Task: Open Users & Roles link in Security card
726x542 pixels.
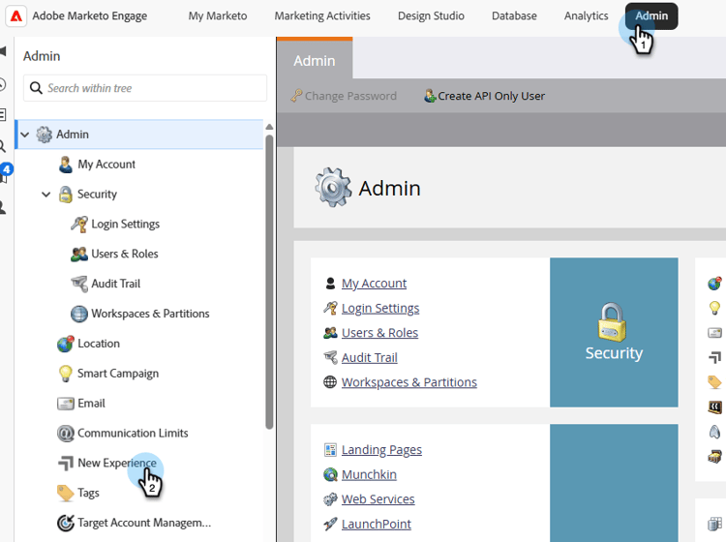Action: [379, 333]
